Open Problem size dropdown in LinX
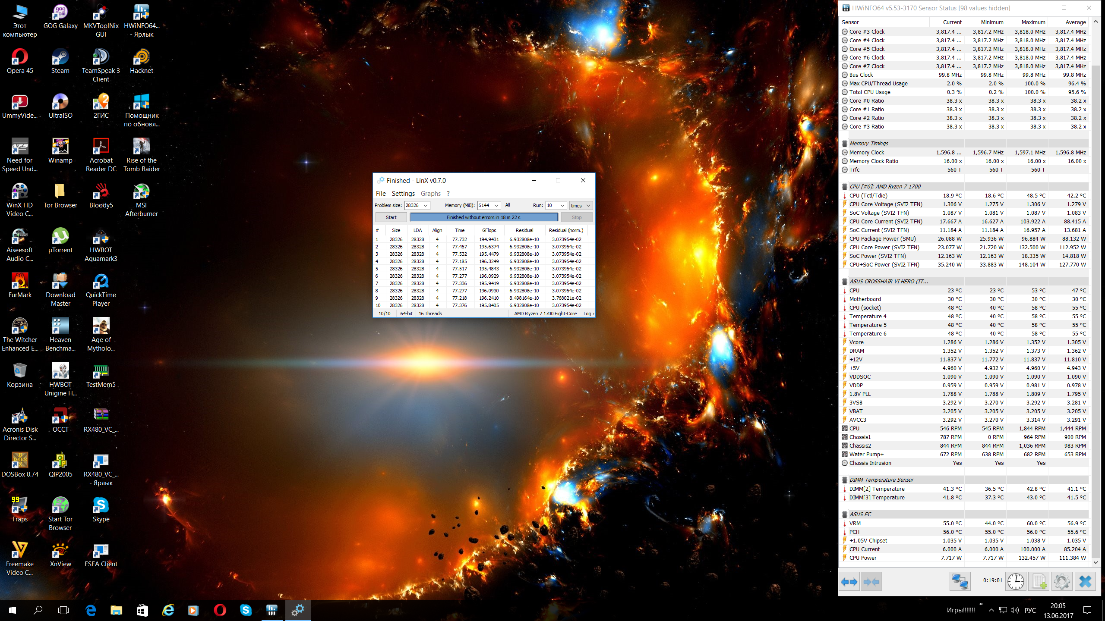 pos(426,206)
